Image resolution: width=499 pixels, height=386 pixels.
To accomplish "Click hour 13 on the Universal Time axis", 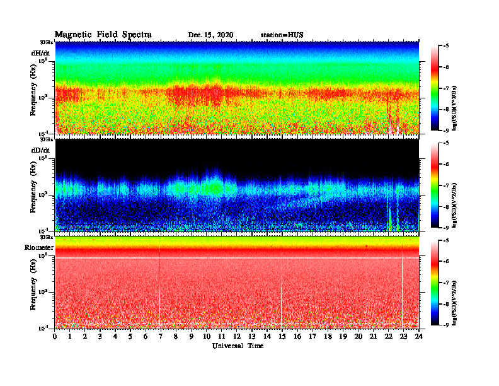I will (252, 337).
